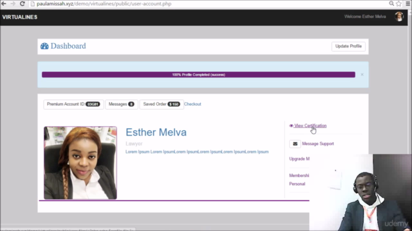The height and width of the screenshot is (231, 412).
Task: Click the envelope Message Support icon
Action: [295, 144]
